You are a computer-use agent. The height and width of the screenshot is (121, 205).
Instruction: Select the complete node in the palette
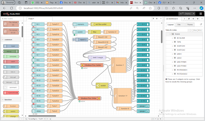pyautogui.click(x=11, y=57)
